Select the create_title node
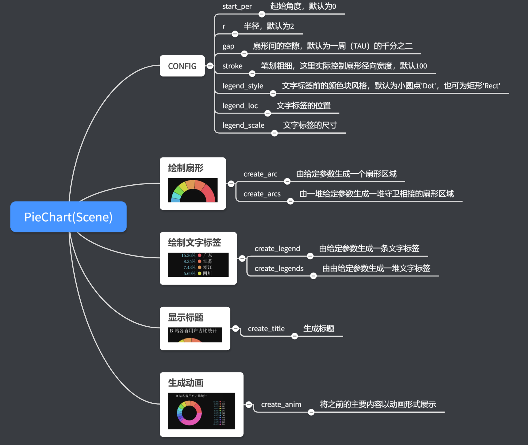Screen dimensions: 528x445 click(266, 329)
